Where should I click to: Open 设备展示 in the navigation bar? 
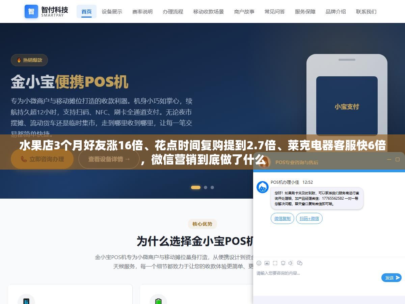tap(112, 11)
